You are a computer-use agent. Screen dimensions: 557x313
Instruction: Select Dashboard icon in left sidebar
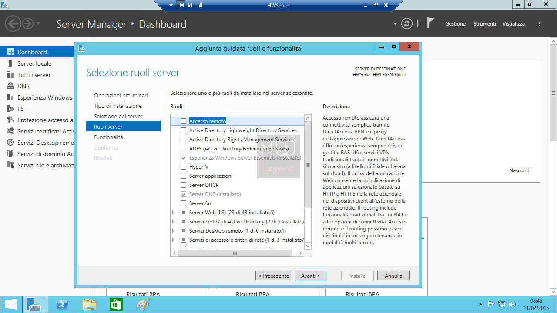coord(10,52)
